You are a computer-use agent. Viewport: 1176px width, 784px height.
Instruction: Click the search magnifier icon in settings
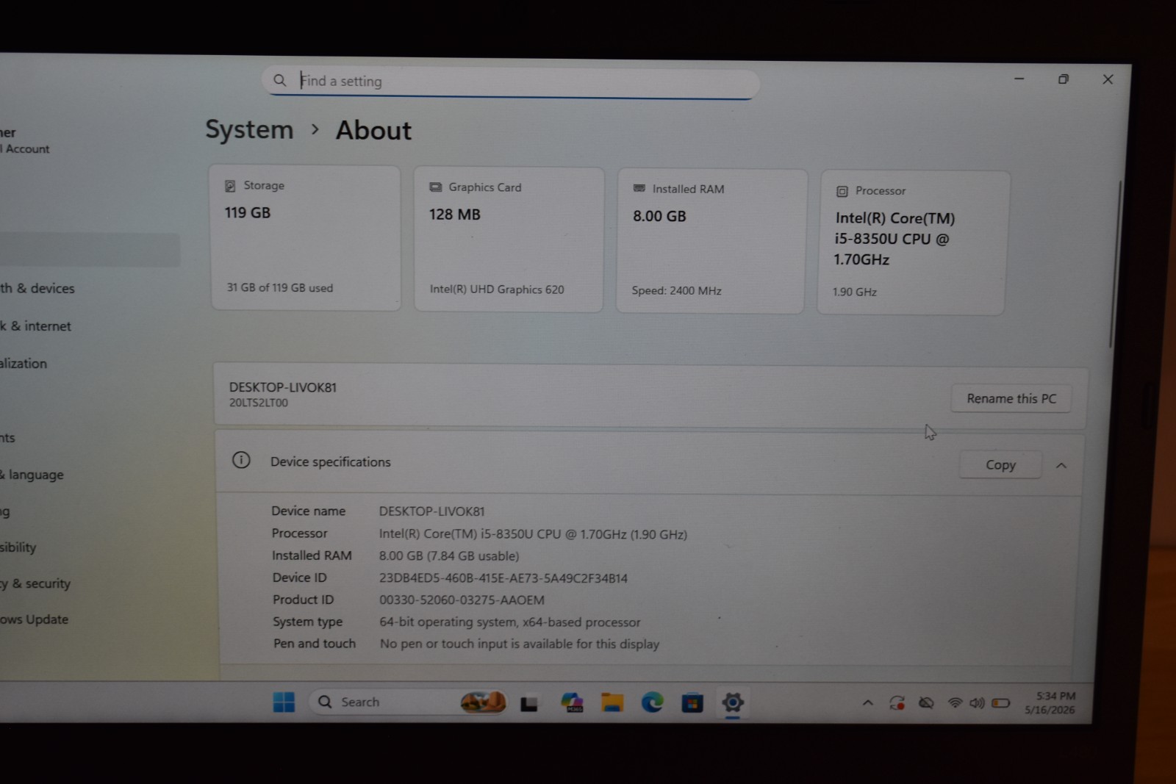(x=279, y=80)
